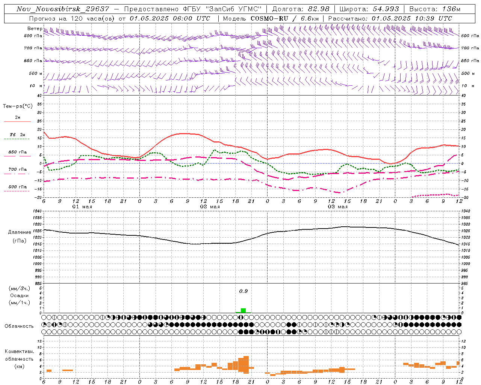The image size is (481, 385).
Task: Click the '(гПа)' pressure unit label
Action: tap(20, 241)
